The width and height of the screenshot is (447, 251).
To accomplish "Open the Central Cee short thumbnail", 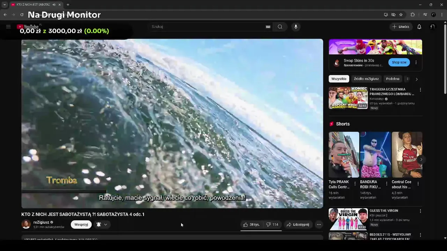I will pyautogui.click(x=407, y=155).
